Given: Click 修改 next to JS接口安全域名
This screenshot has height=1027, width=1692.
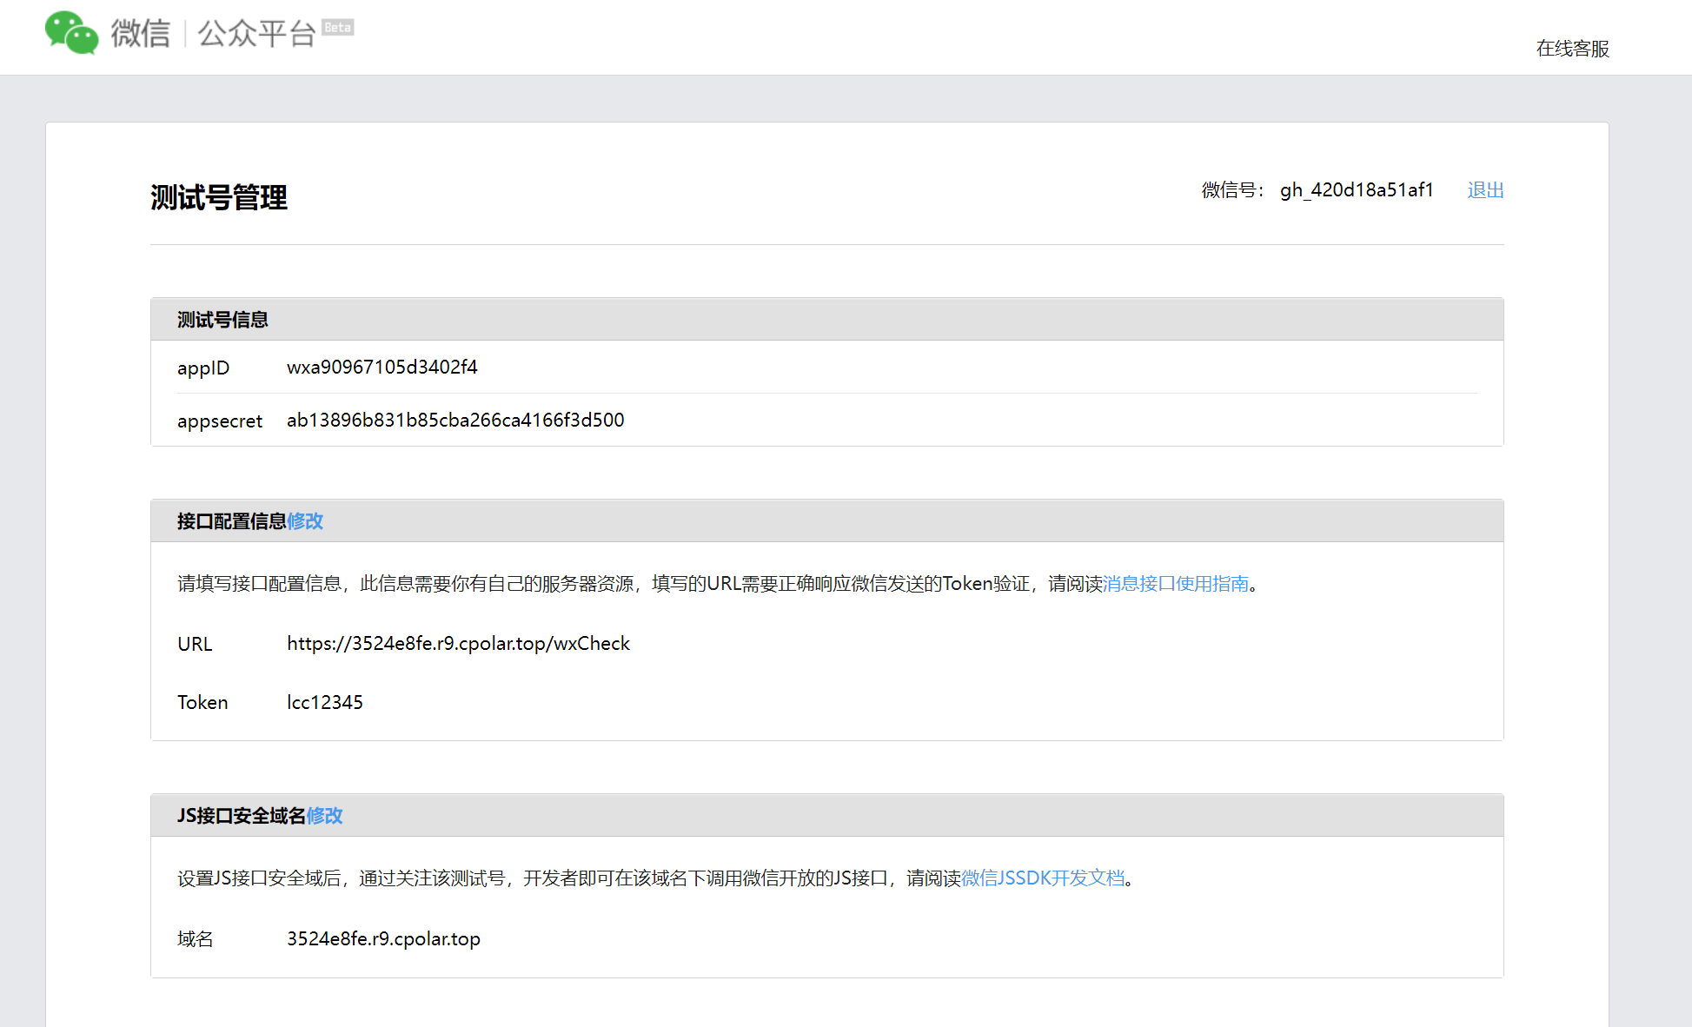Looking at the screenshot, I should 325,816.
